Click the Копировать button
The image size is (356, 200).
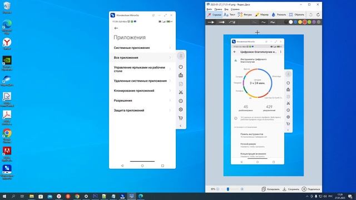click(270, 189)
